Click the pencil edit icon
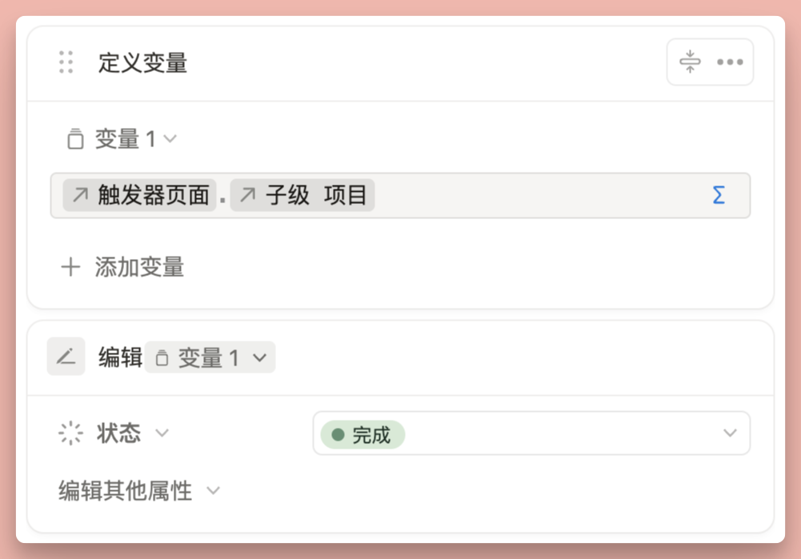This screenshot has height=559, width=801. (x=66, y=357)
